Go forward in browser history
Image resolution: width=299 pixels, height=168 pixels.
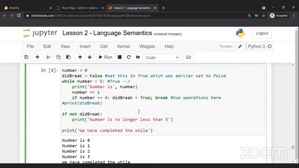pyautogui.click(x=12, y=15)
